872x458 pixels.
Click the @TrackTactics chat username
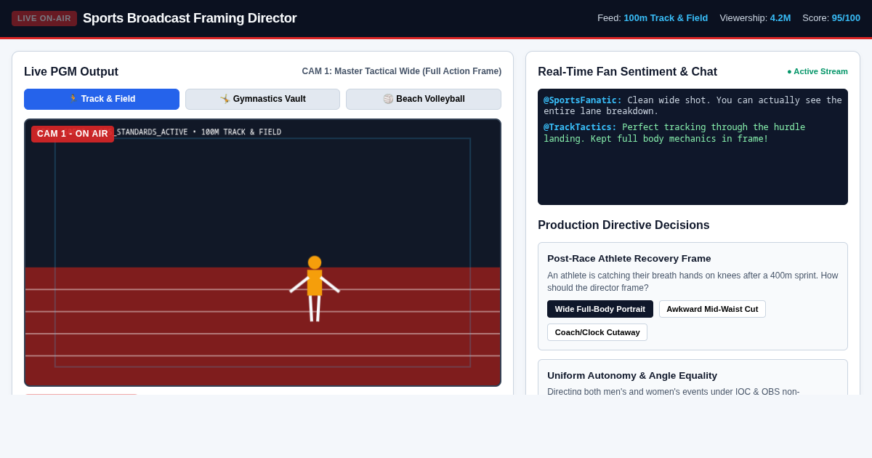click(x=580, y=127)
